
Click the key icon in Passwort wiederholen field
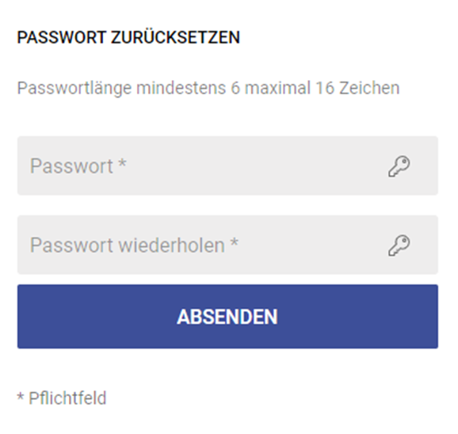399,246
